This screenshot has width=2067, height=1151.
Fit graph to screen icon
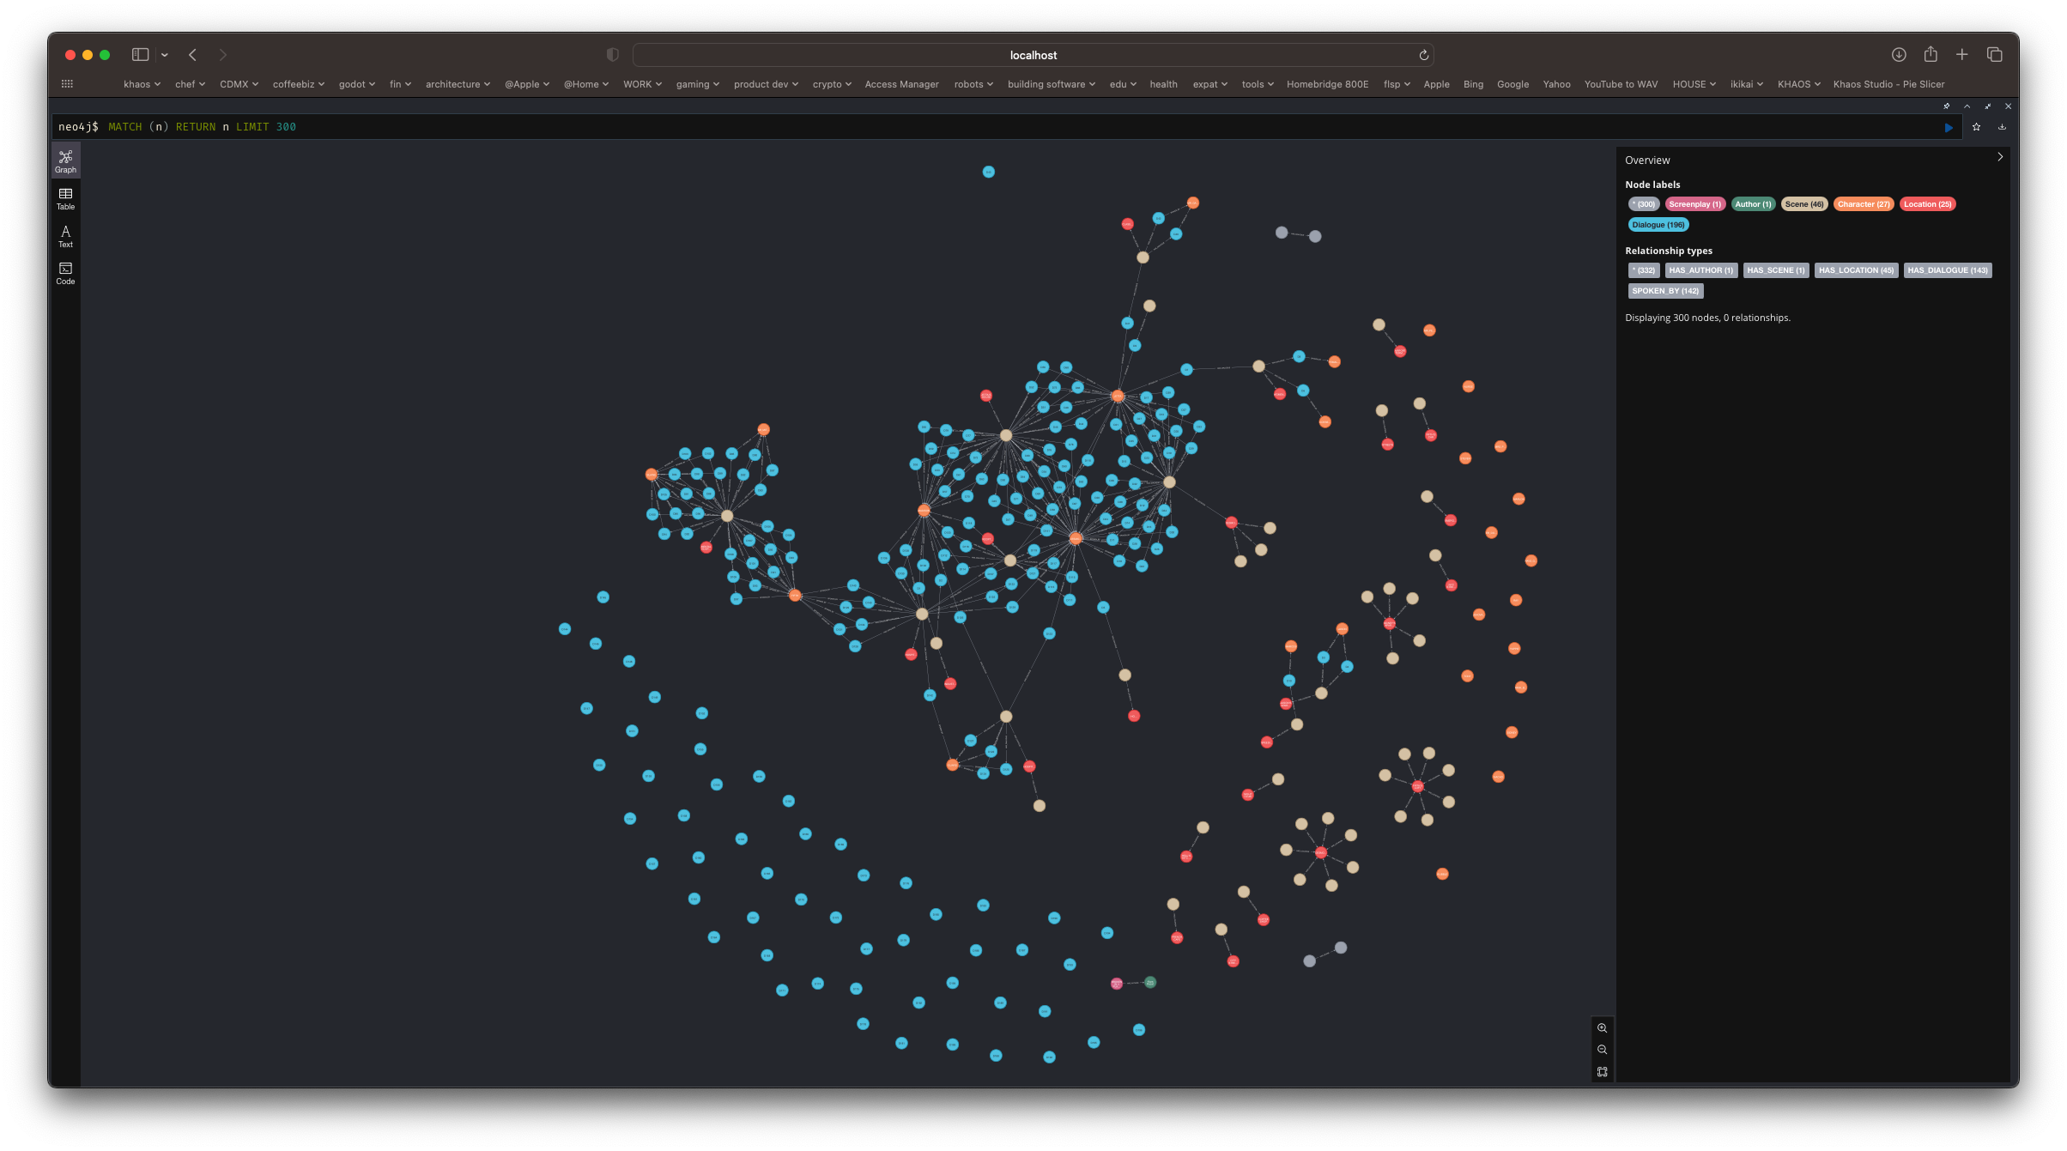1602,1072
